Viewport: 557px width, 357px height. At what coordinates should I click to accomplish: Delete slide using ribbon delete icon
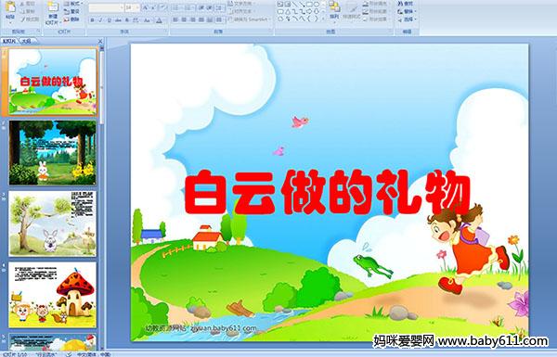pos(72,19)
